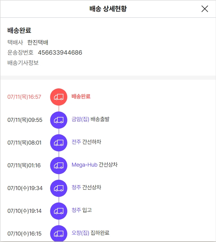Click the Mega-Hub location link
216x242 pixels.
[x=84, y=165]
